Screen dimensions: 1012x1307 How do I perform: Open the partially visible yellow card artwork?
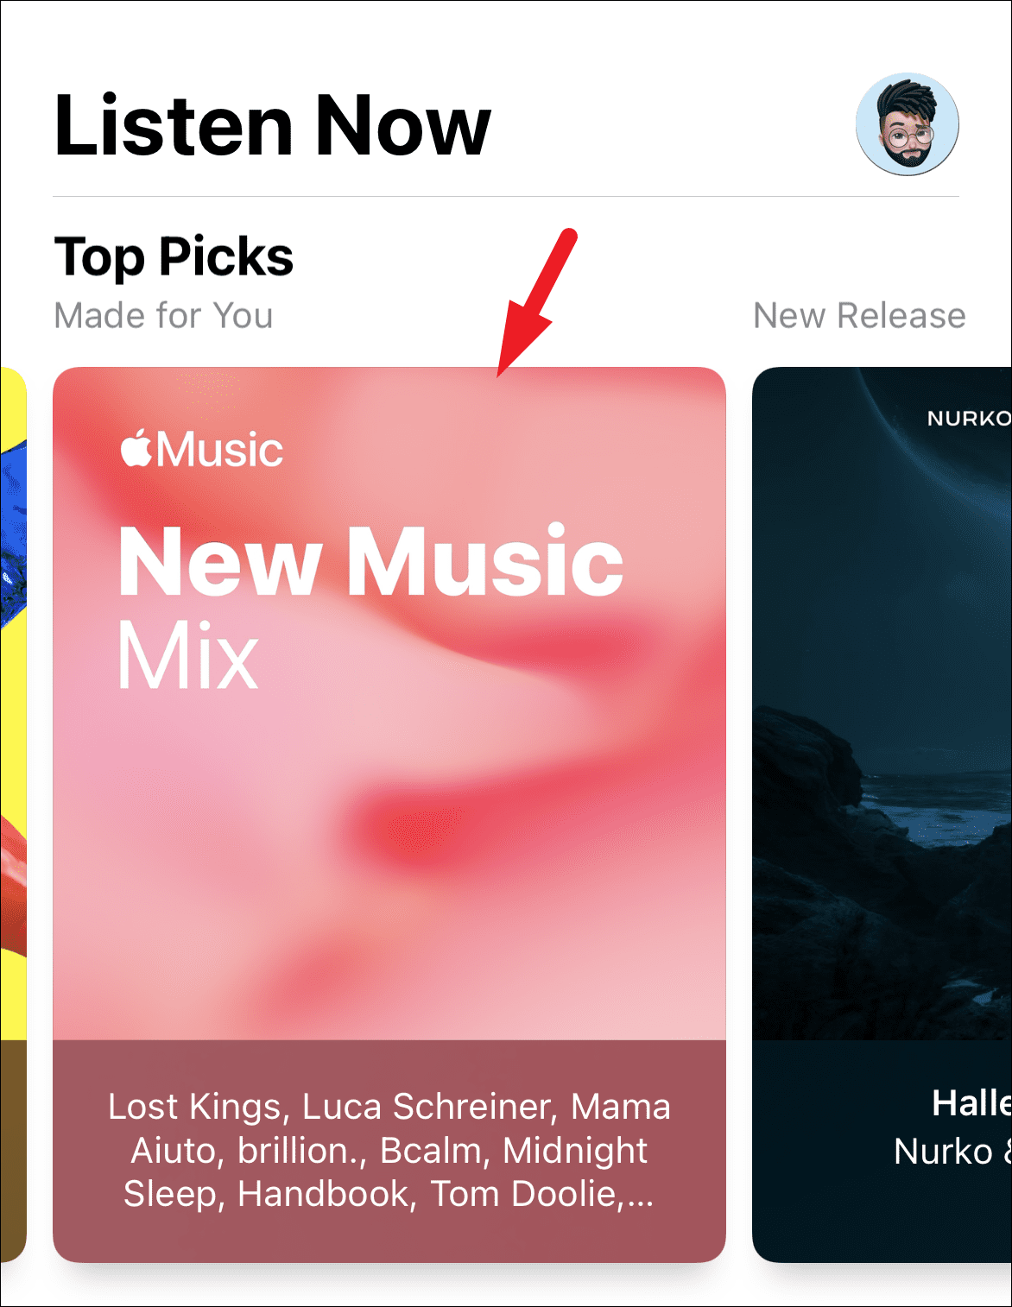tap(13, 704)
